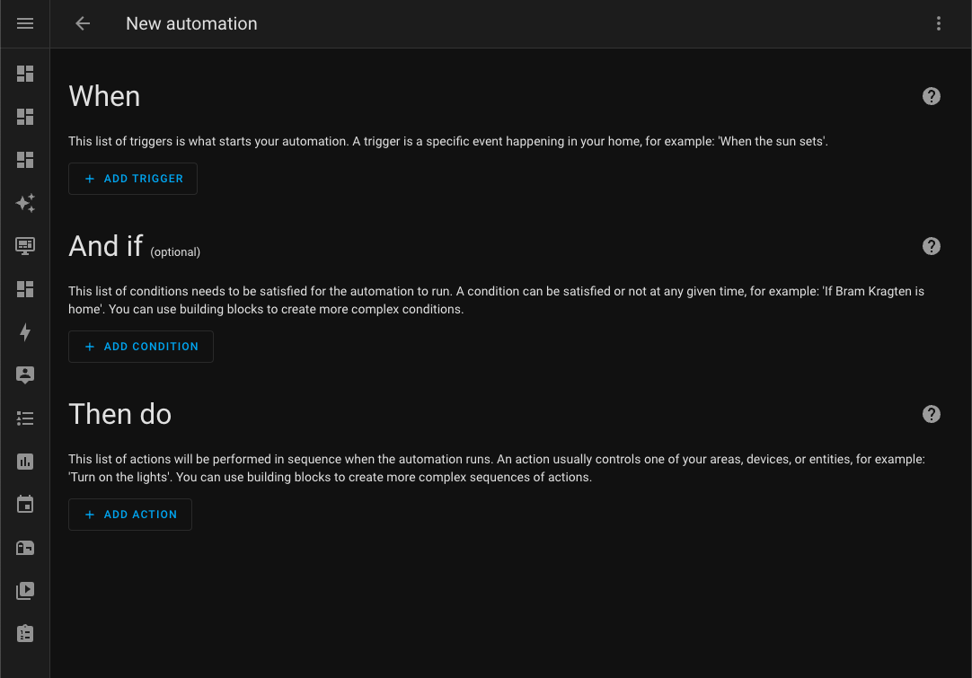Open the dashboard icon between monitor and lightning
The image size is (972, 678).
(x=25, y=289)
